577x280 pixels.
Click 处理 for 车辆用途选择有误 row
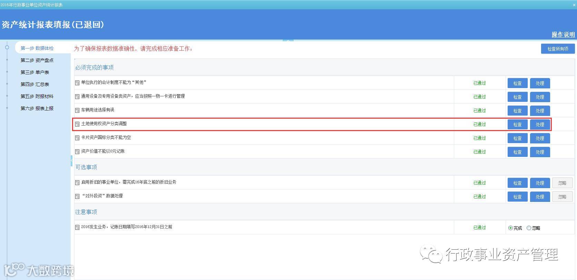(x=540, y=111)
